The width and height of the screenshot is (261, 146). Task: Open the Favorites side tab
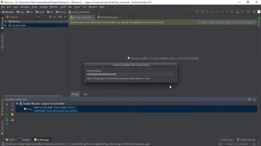(2, 128)
